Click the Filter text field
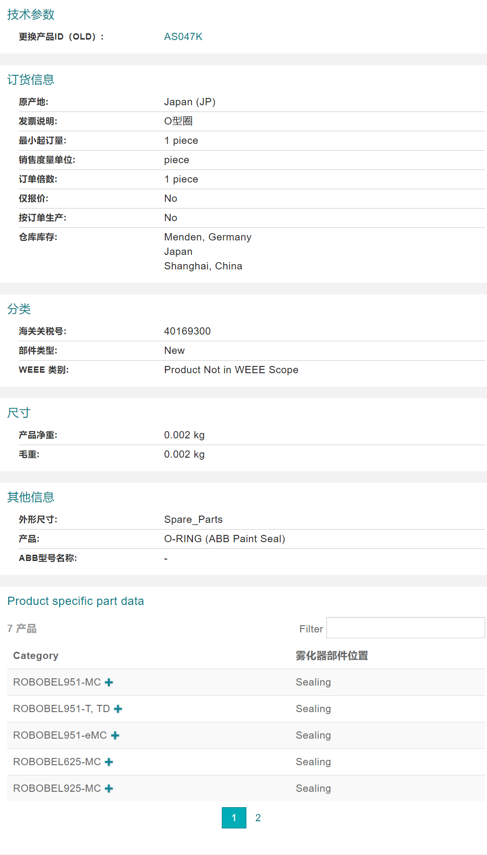The image size is (487, 855). pos(406,628)
